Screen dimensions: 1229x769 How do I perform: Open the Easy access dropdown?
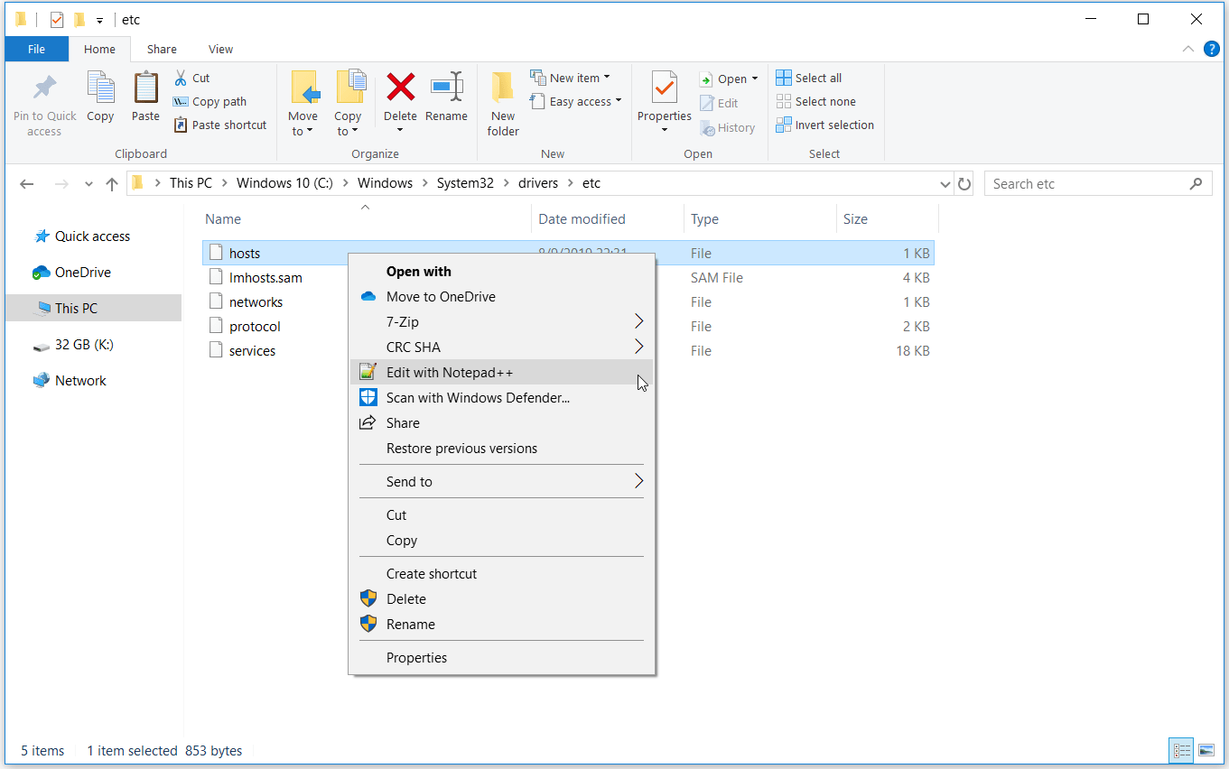(x=576, y=101)
